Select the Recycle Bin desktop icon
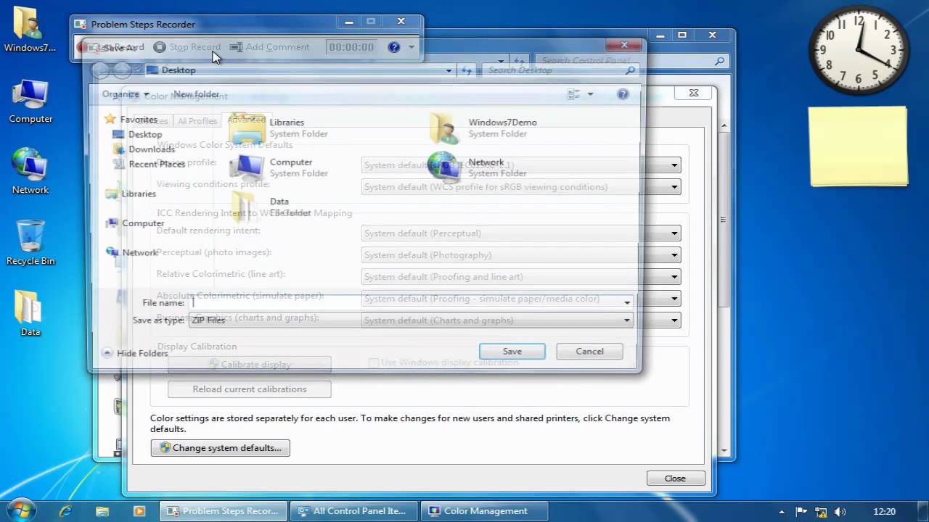 click(30, 243)
